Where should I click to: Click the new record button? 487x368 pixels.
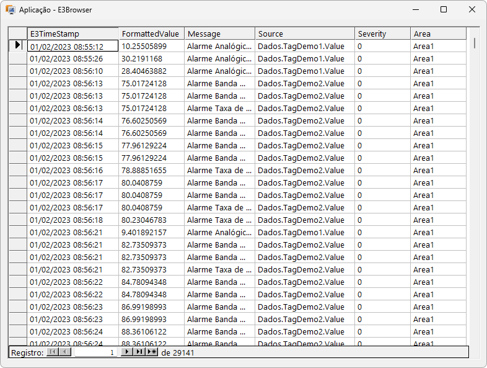point(152,352)
